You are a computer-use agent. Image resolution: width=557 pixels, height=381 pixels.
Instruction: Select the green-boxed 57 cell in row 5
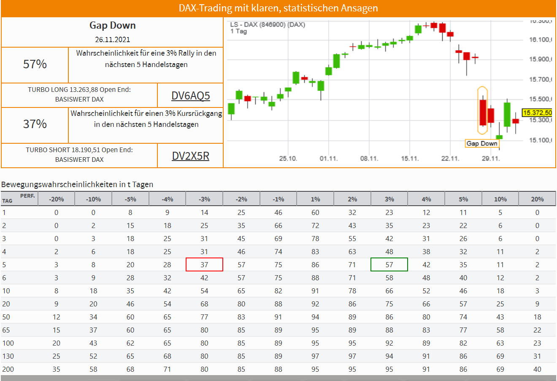point(389,265)
